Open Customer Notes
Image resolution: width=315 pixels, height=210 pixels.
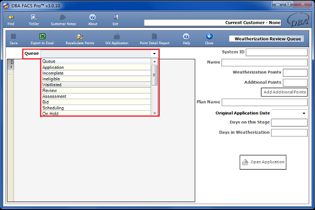(63, 20)
